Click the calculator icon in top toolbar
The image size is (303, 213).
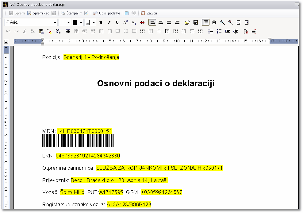[x=127, y=13]
